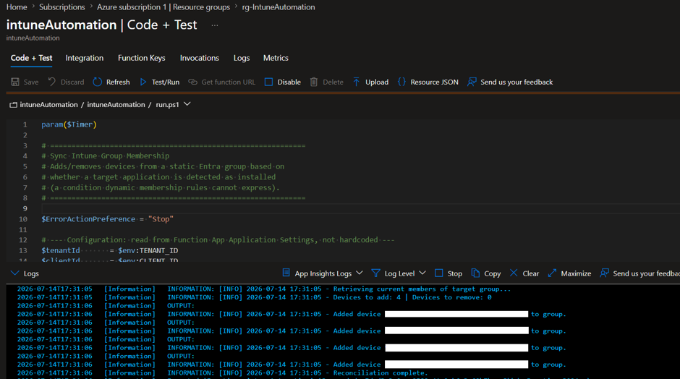Image resolution: width=680 pixels, height=379 pixels.
Task: Click the logs panel feedback person icon
Action: coord(605,273)
